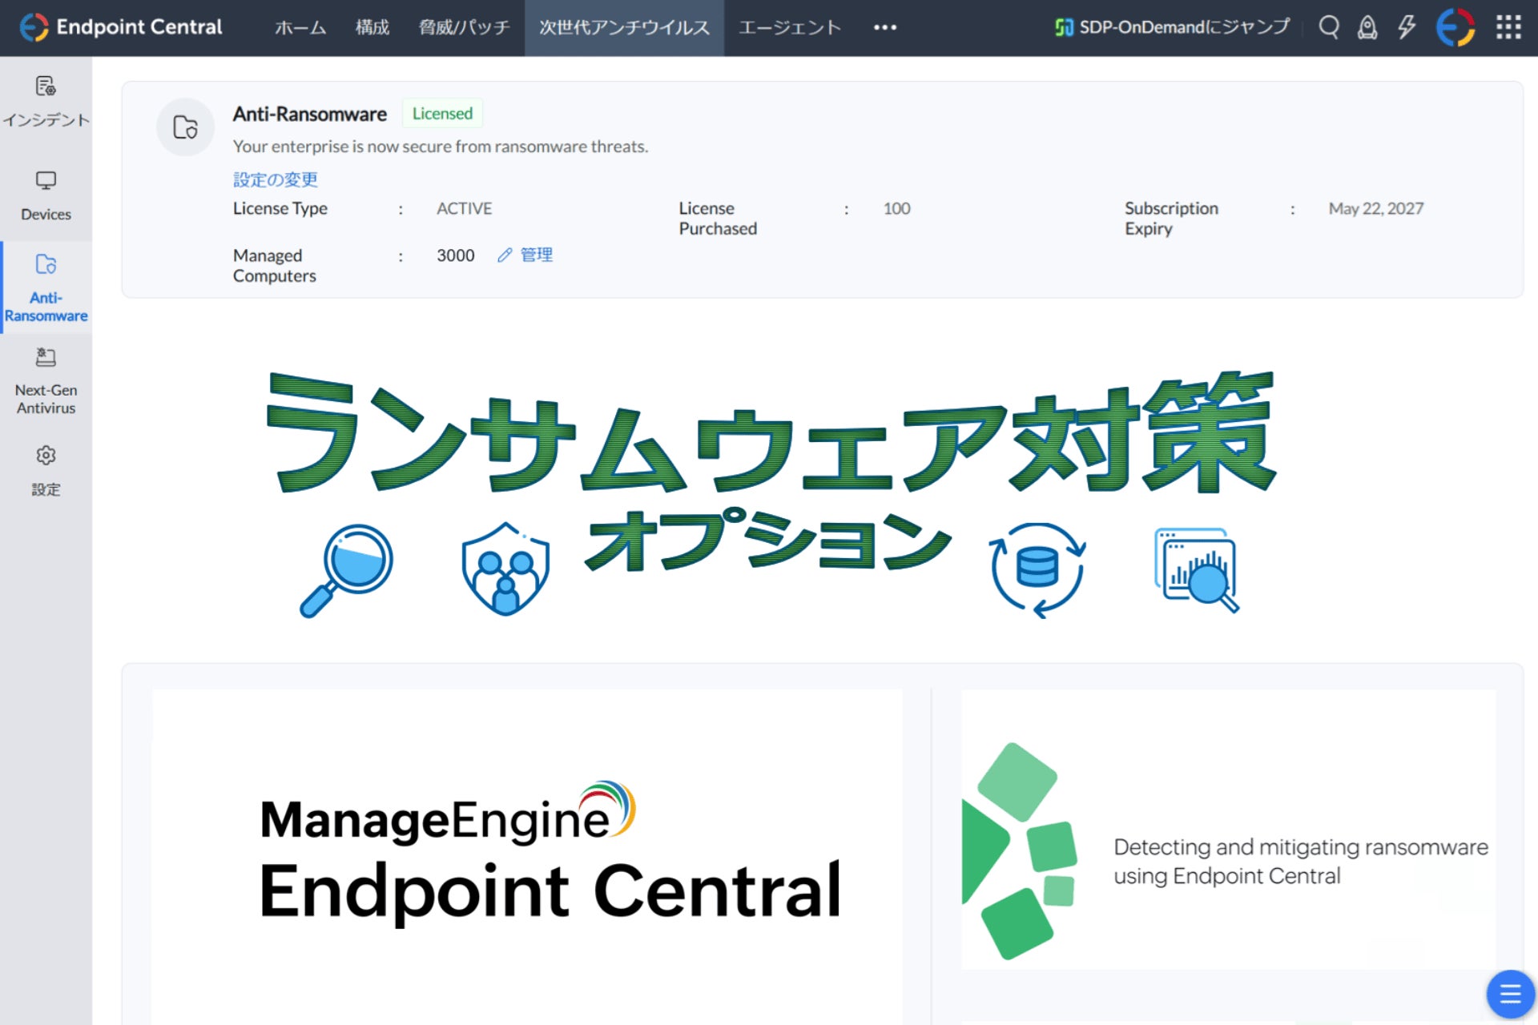
Task: Click the blue floating menu button
Action: point(1509,994)
